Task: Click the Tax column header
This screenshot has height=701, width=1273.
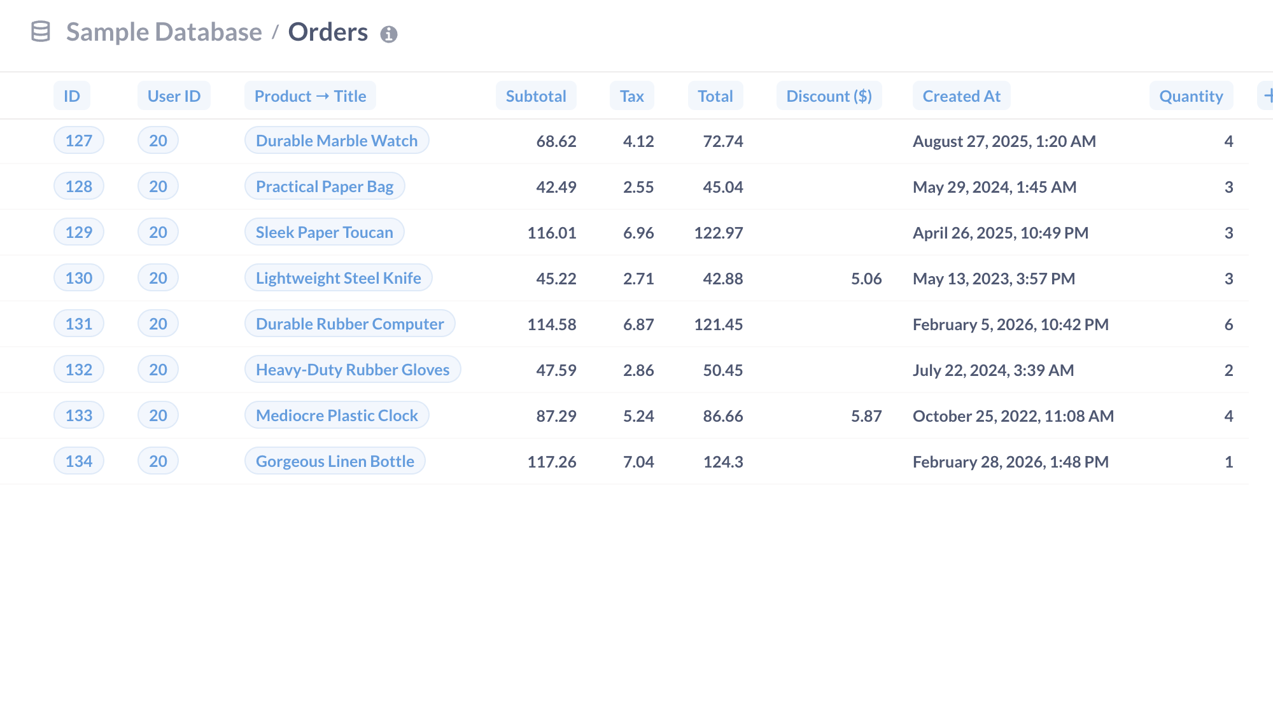Action: pyautogui.click(x=631, y=96)
